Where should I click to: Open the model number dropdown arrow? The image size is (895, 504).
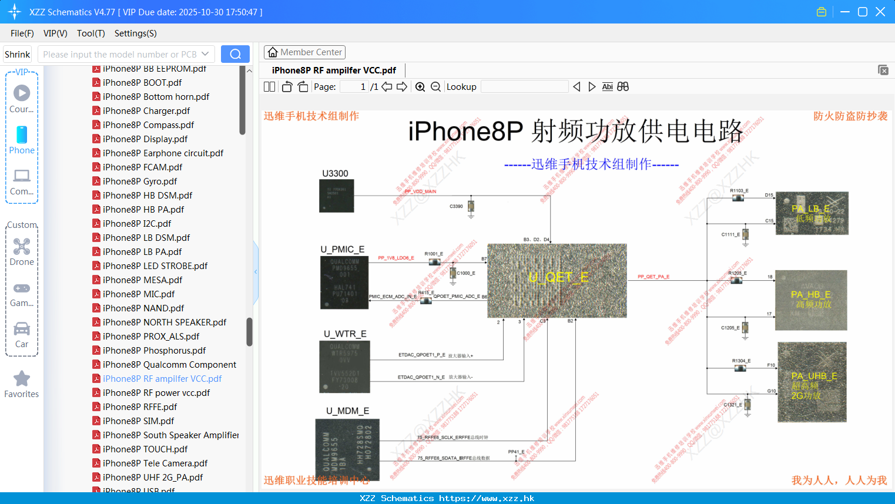(x=205, y=54)
